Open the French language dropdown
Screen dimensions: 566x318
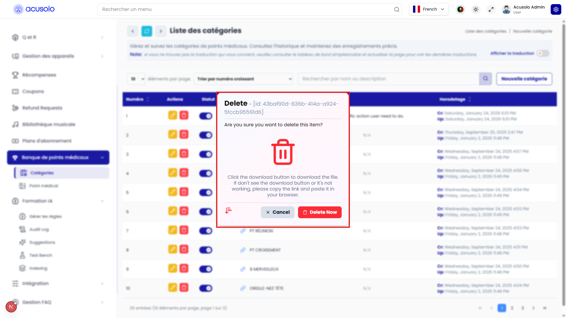tap(429, 9)
